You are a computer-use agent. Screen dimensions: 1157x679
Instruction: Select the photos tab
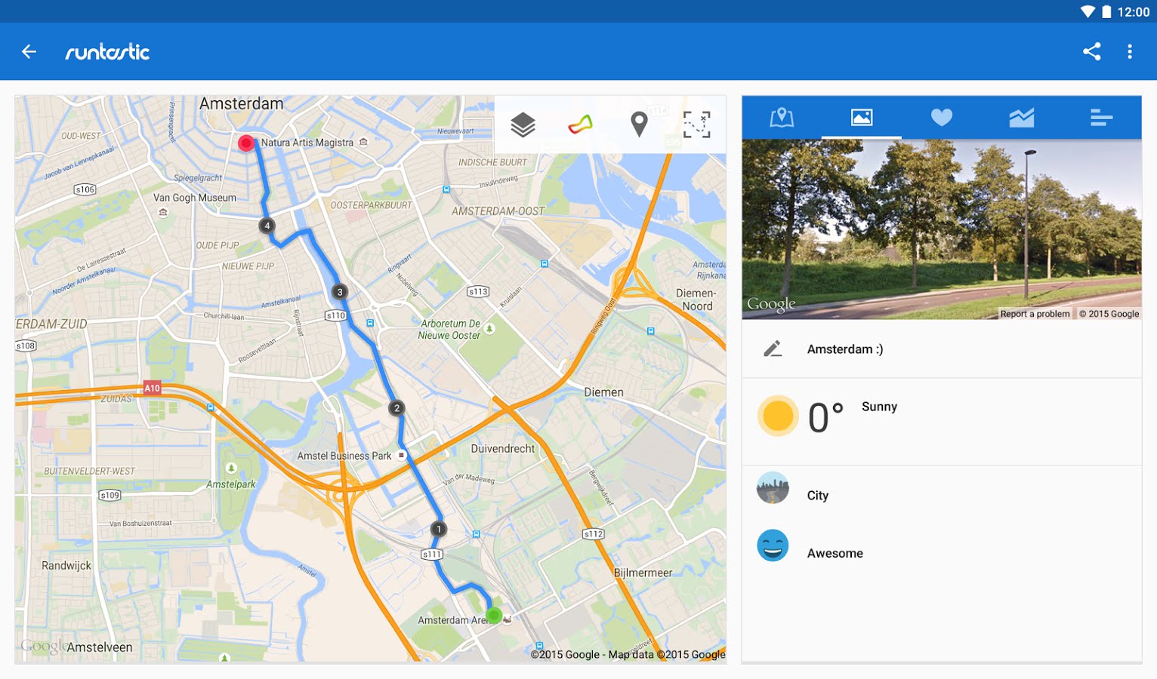tap(862, 117)
